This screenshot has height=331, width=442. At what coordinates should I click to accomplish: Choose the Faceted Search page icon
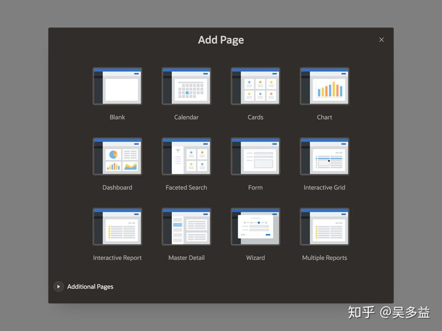187,156
